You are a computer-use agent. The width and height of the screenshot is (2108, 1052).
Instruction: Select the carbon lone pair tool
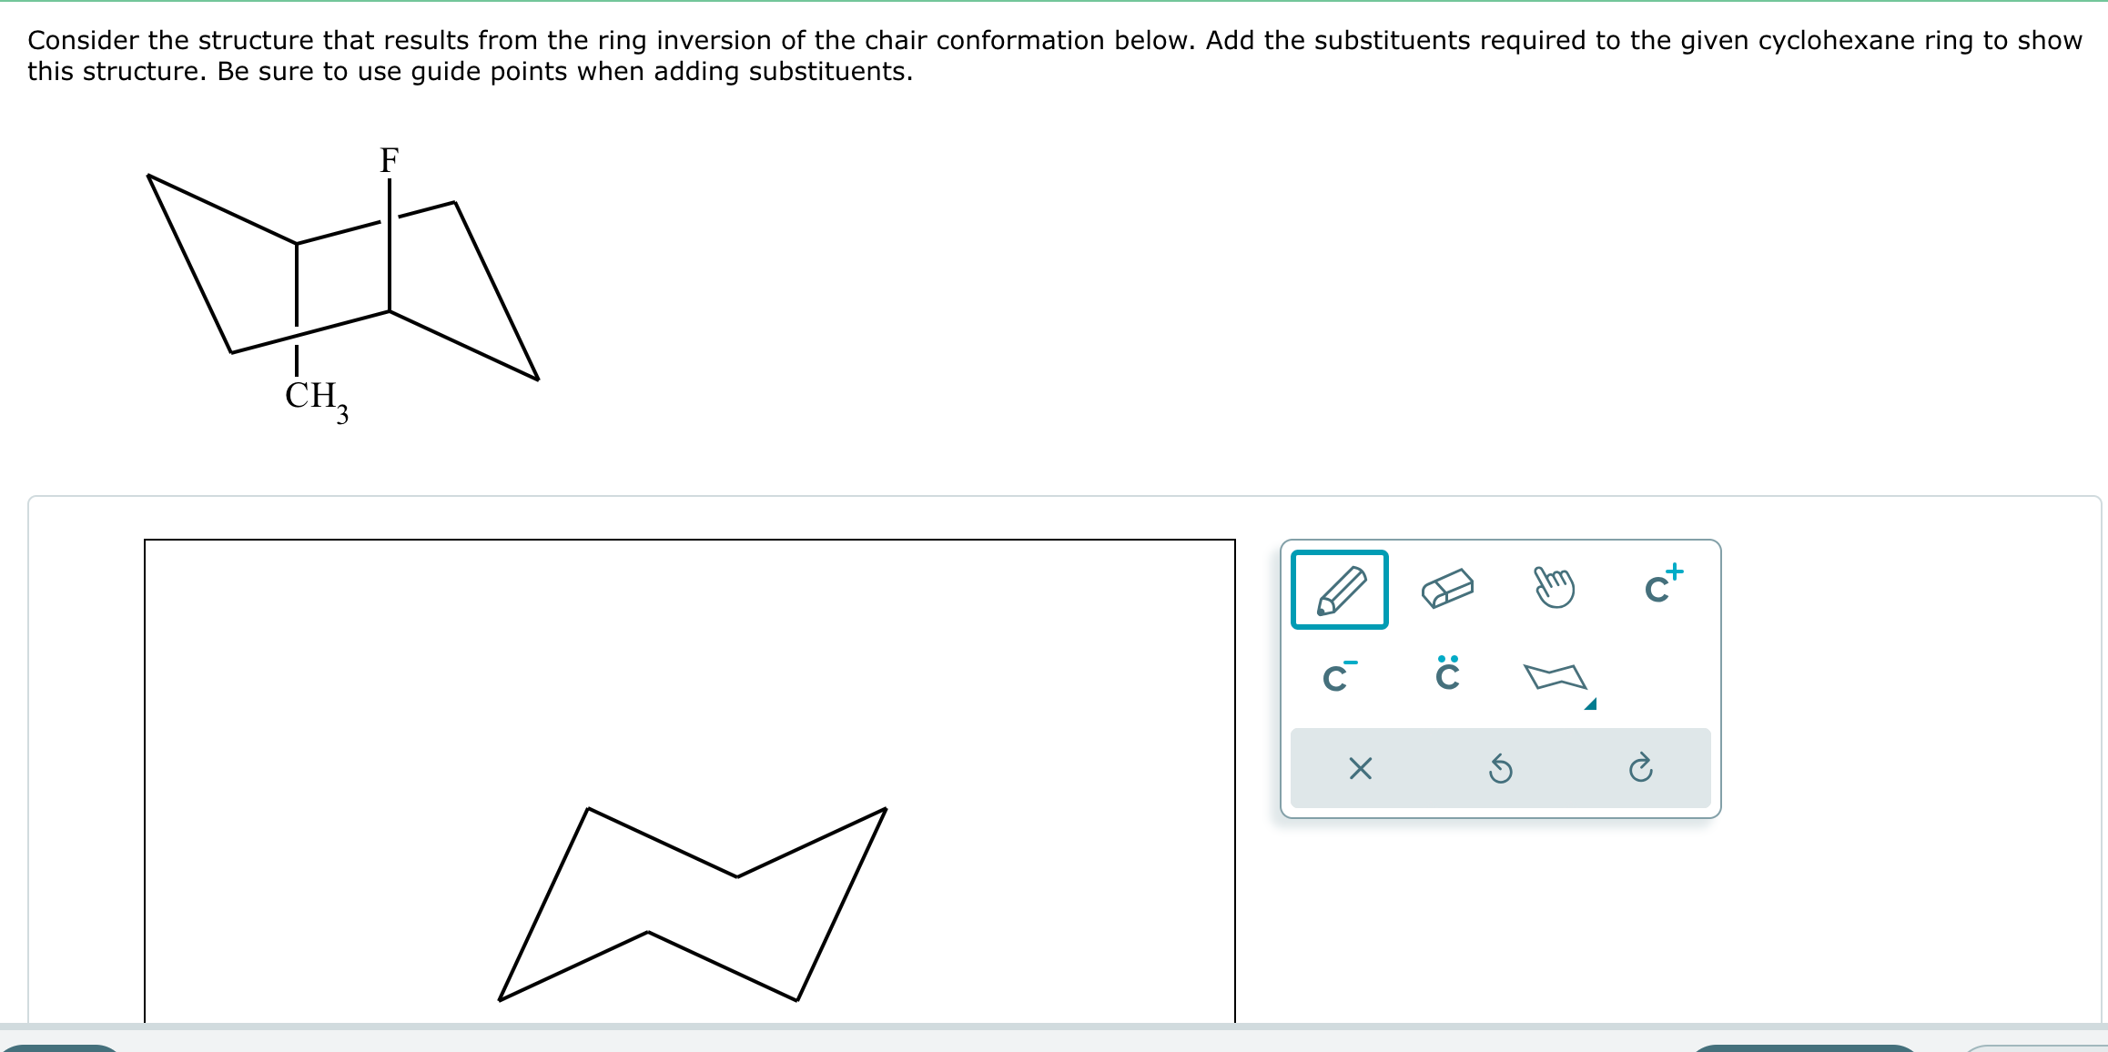click(1448, 673)
